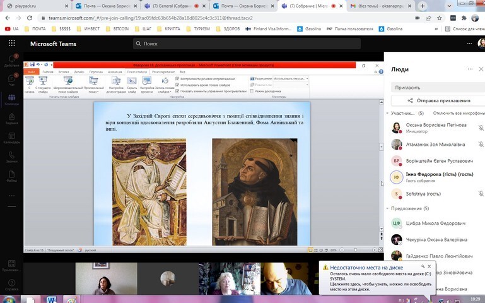The width and height of the screenshot is (485, 303).
Task: Open Calendar in the Teams sidebar
Action: (11, 138)
